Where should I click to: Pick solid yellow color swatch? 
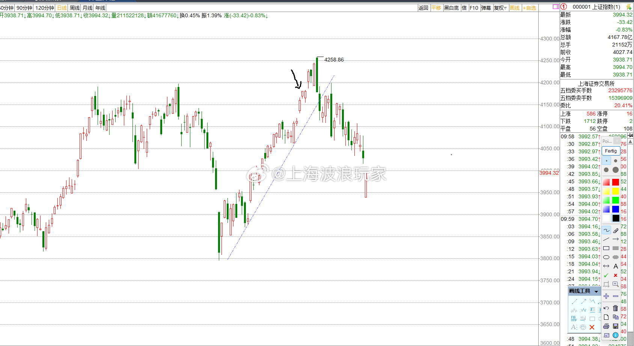(616, 191)
